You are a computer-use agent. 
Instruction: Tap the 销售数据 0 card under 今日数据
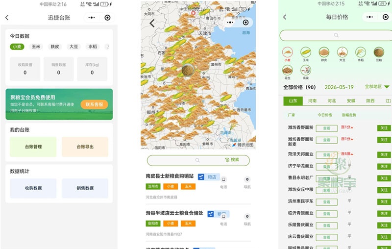pyautogui.click(x=58, y=69)
